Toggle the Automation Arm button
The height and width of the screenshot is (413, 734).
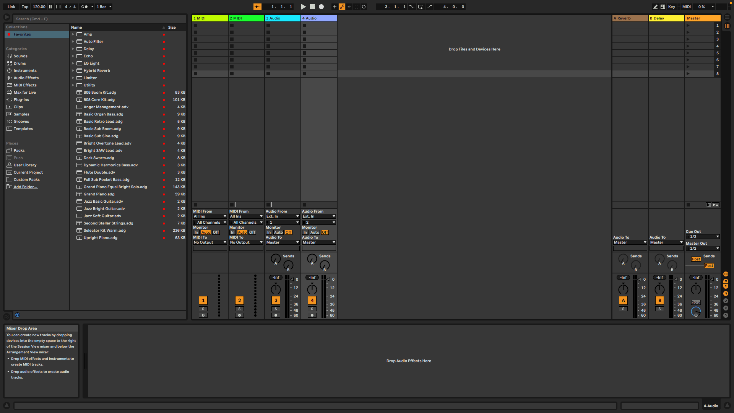(342, 7)
